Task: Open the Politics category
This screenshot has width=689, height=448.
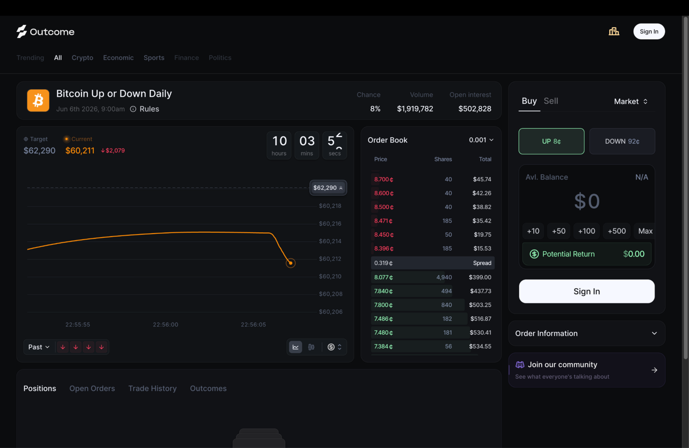Action: coord(220,58)
